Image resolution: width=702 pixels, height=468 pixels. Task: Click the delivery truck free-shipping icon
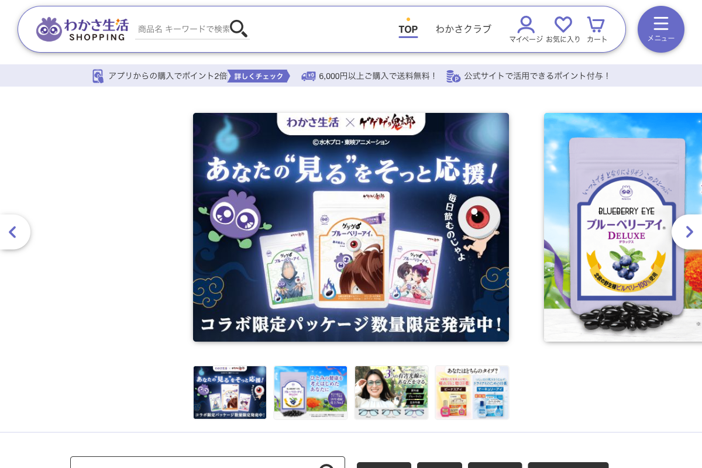308,76
